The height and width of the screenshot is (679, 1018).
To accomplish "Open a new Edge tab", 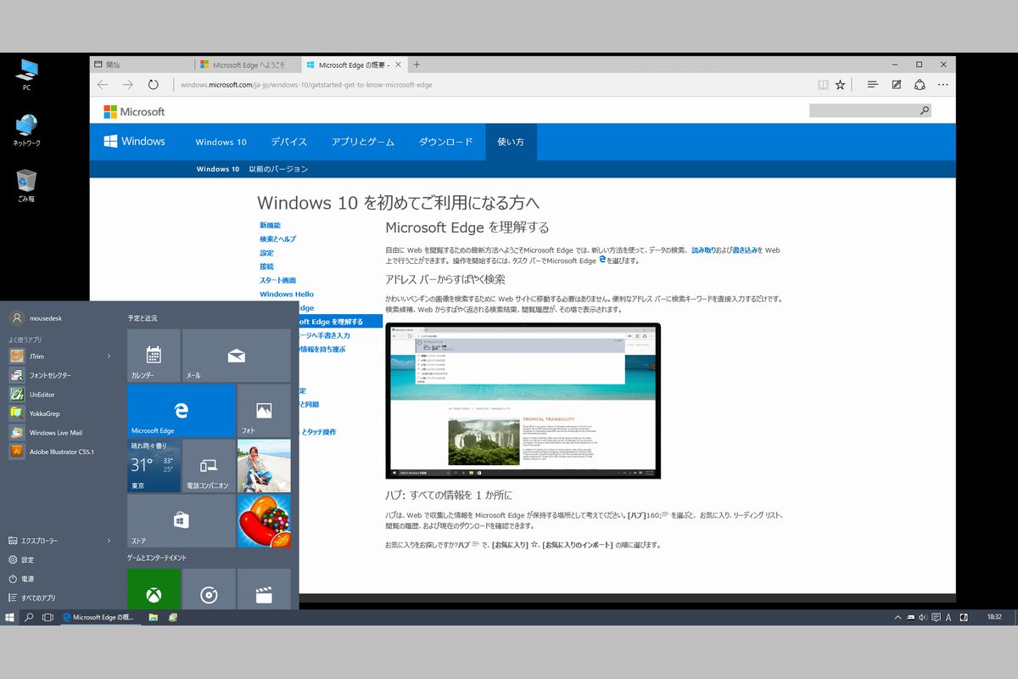I will click(x=417, y=65).
